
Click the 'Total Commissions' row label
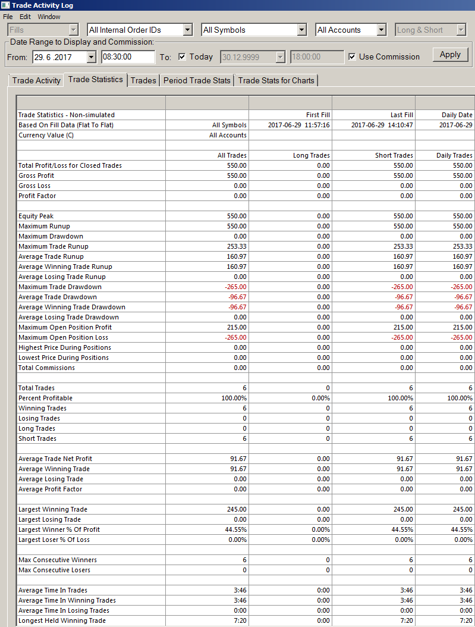46,368
